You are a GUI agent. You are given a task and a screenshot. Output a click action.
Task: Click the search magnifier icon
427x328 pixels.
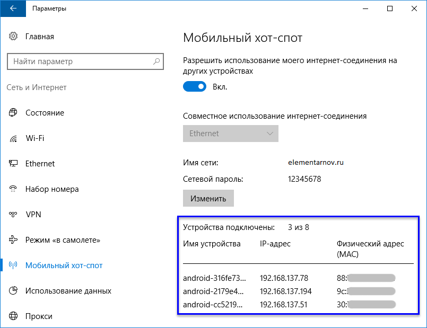point(156,61)
